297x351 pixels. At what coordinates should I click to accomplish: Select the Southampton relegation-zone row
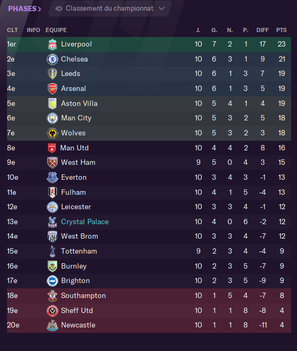[x=149, y=296]
